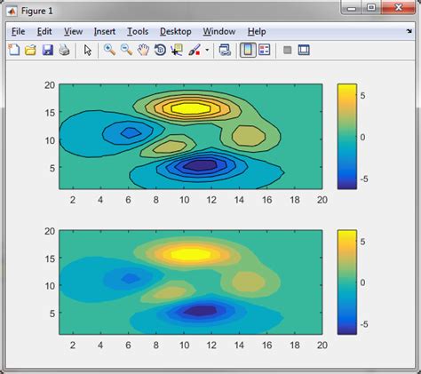Click the dark blue minimum in bottom plot
Image resolution: width=421 pixels, height=374 pixels.
(x=200, y=310)
